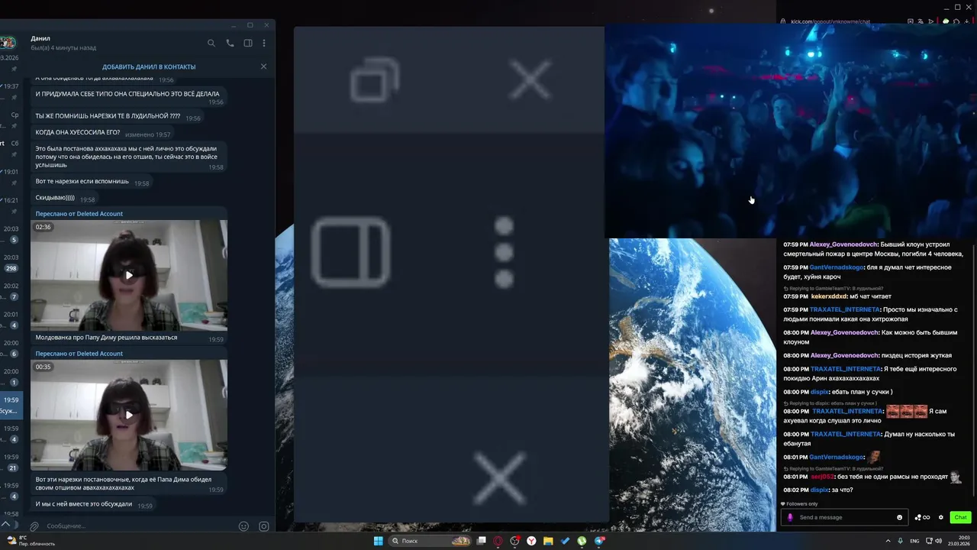Click second Deleted Account forwarded label
977x550 pixels.
tap(79, 354)
